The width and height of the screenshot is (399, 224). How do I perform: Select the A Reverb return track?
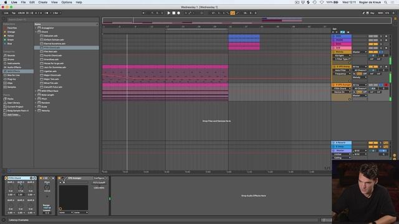point(342,142)
